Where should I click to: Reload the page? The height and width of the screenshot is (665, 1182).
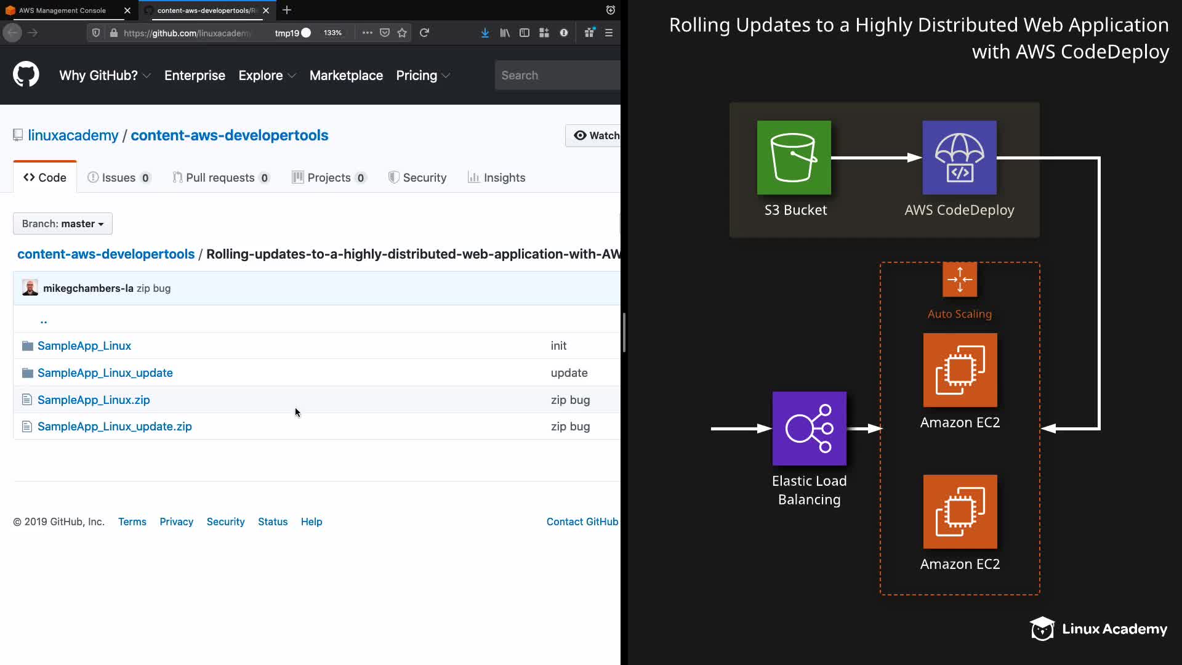pyautogui.click(x=424, y=33)
